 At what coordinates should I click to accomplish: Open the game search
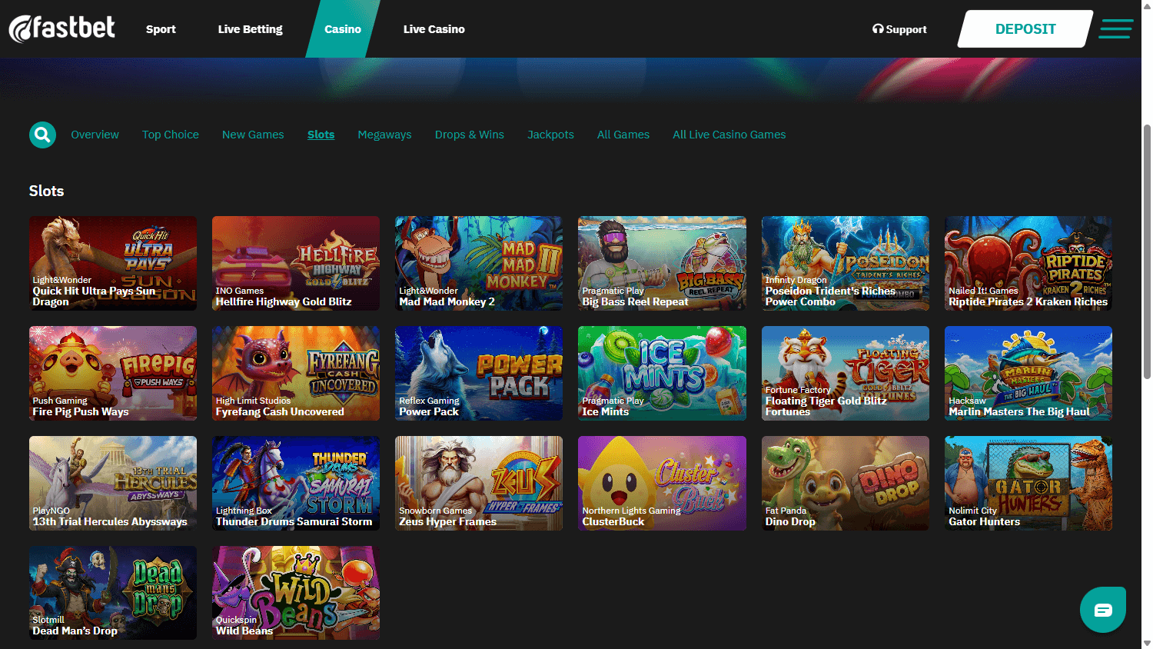pyautogui.click(x=42, y=135)
